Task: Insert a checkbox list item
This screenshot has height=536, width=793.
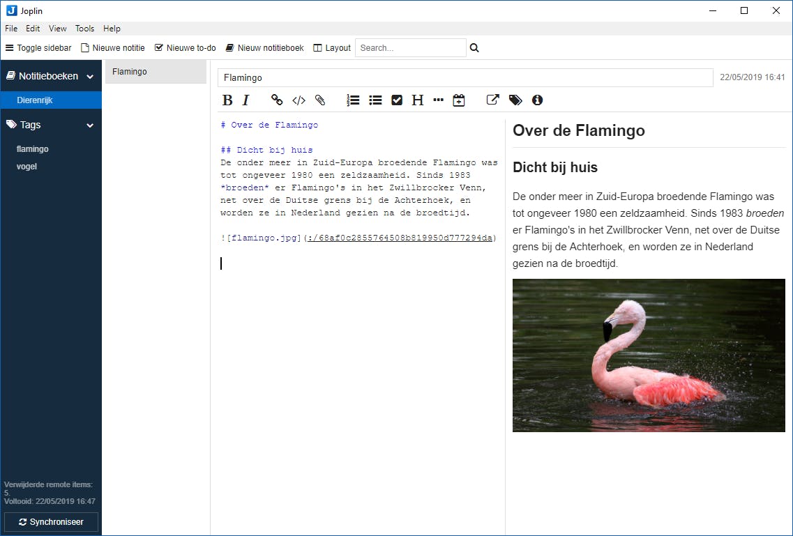Action: coord(397,100)
